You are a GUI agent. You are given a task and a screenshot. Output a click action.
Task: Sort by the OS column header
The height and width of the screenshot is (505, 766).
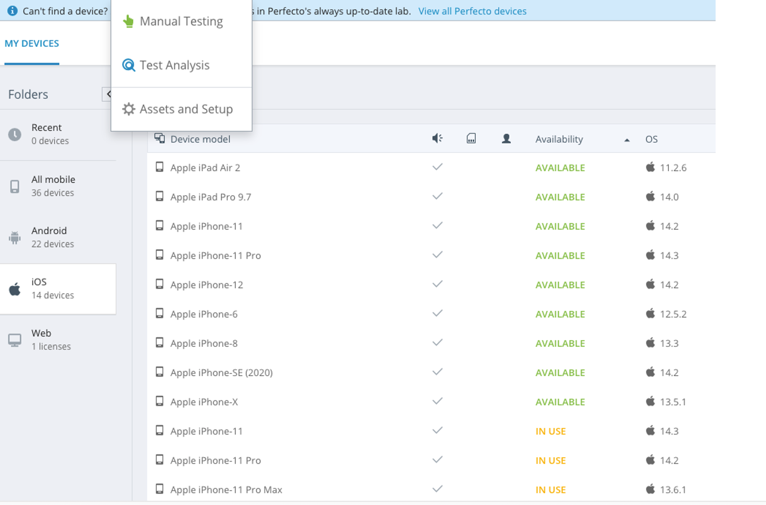(651, 139)
